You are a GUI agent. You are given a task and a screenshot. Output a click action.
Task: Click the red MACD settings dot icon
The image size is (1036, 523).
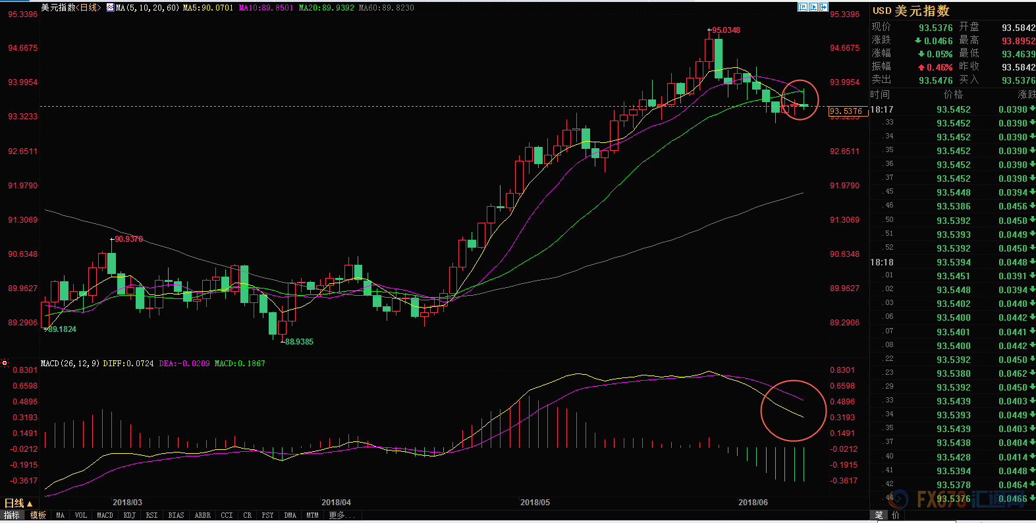[5, 363]
